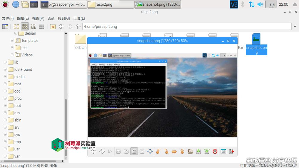This screenshot has height=168, width=299.
Task: Switch to pi@raspberrypi terminal window
Action: click(64, 4)
